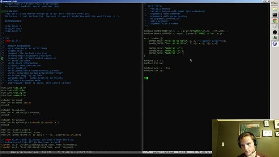Click the '#define _DeferAssert(a)' line
Viewport: 279px width, 157px height.
[41, 135]
